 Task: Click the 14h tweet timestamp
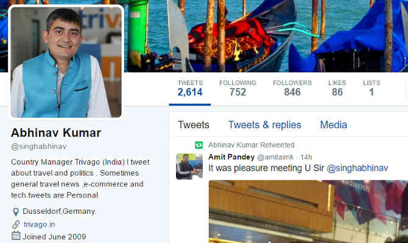pyautogui.click(x=306, y=157)
